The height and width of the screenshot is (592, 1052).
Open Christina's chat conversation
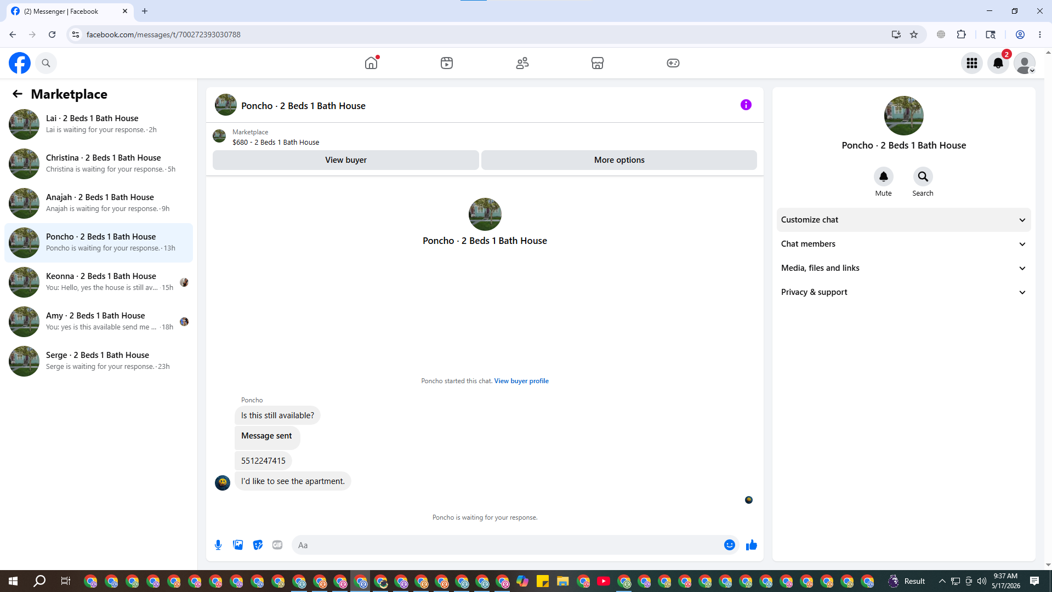(x=99, y=163)
